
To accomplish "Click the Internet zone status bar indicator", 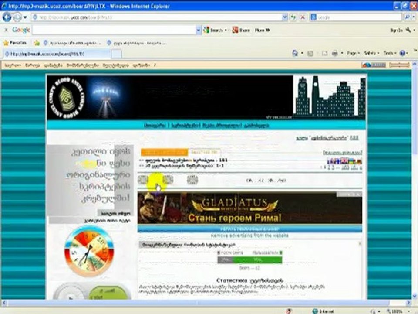I will 323,311.
